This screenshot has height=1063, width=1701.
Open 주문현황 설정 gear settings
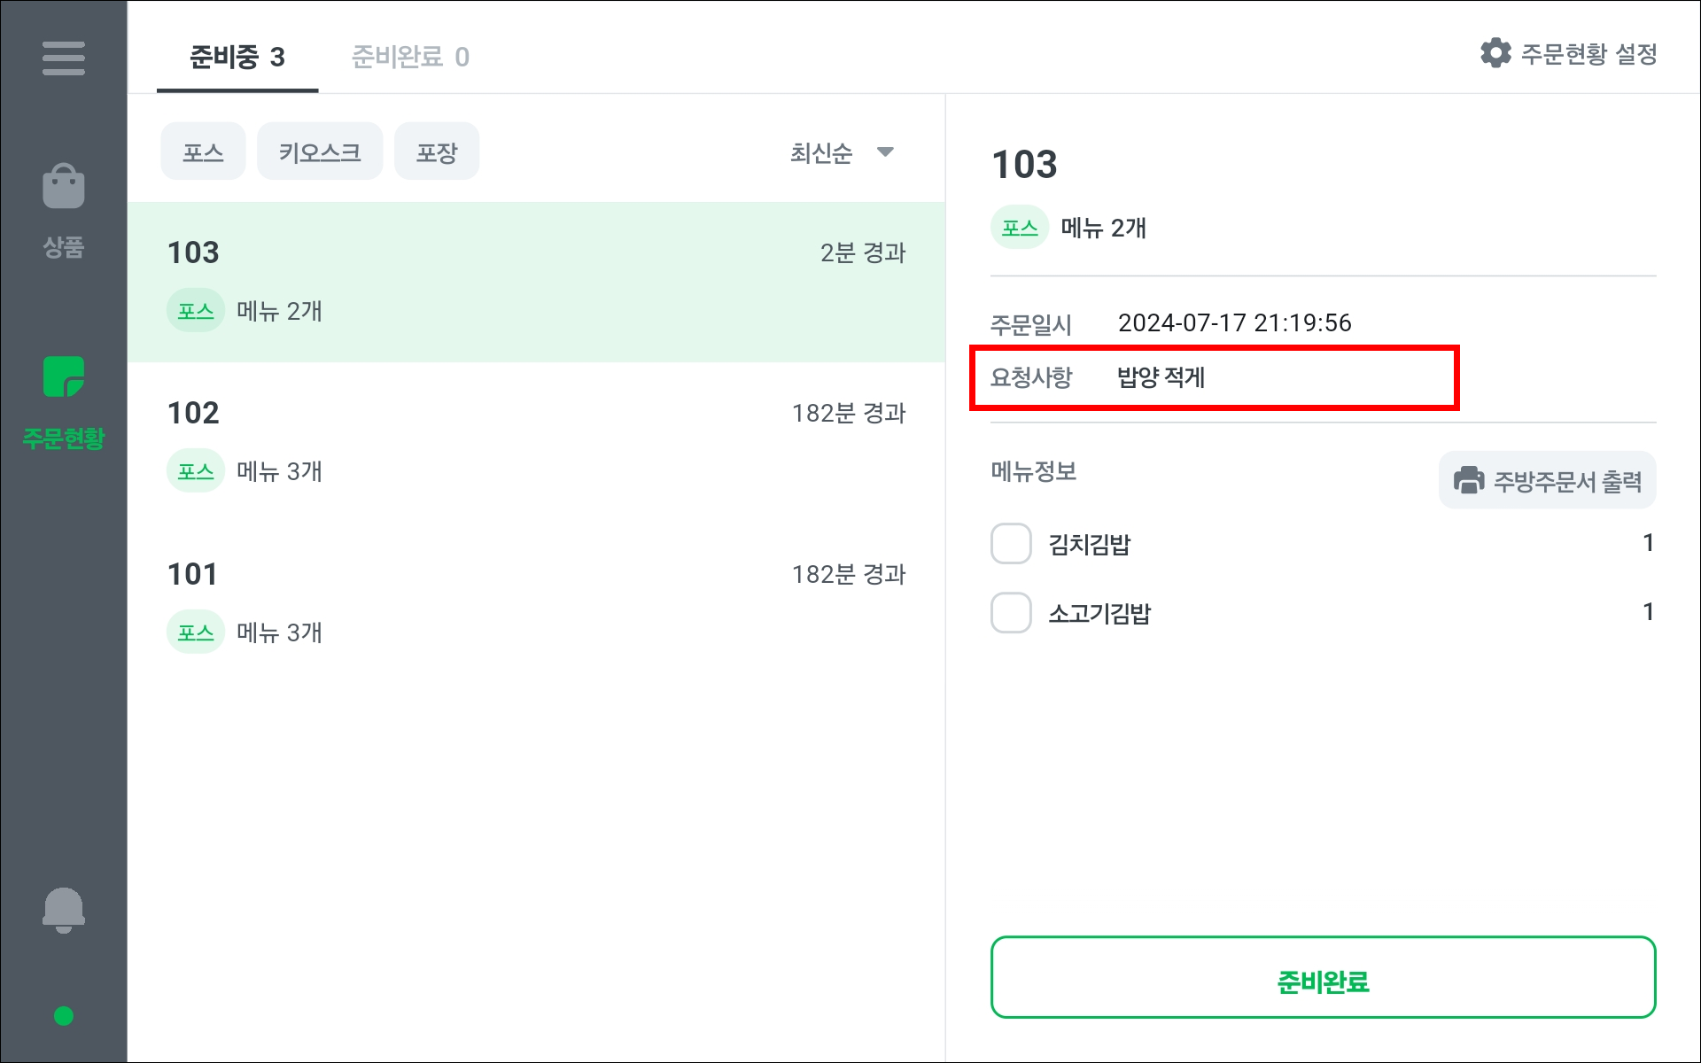1495,54
